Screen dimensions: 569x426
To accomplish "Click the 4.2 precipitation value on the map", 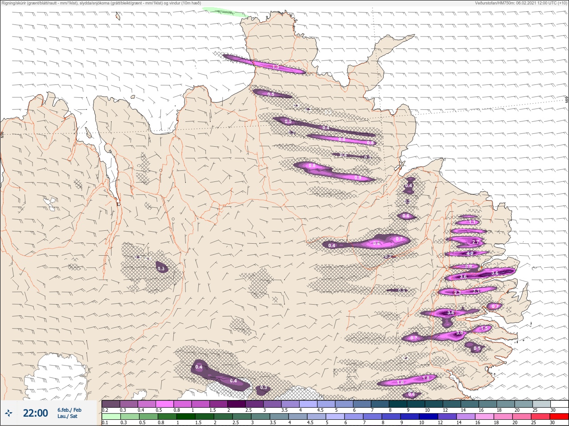I will click(x=470, y=253).
